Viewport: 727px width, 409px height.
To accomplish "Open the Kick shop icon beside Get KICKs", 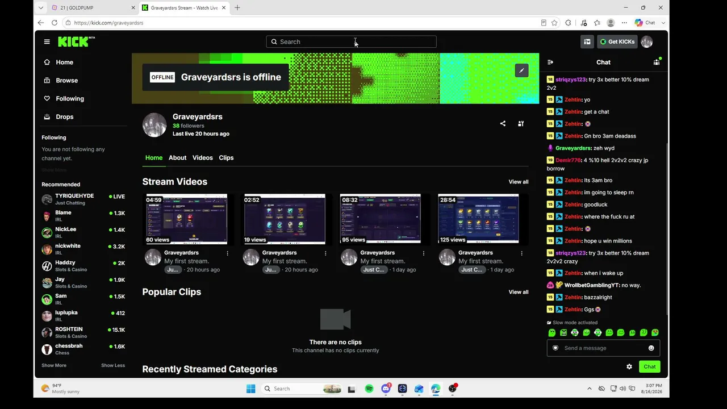I will click(x=587, y=41).
